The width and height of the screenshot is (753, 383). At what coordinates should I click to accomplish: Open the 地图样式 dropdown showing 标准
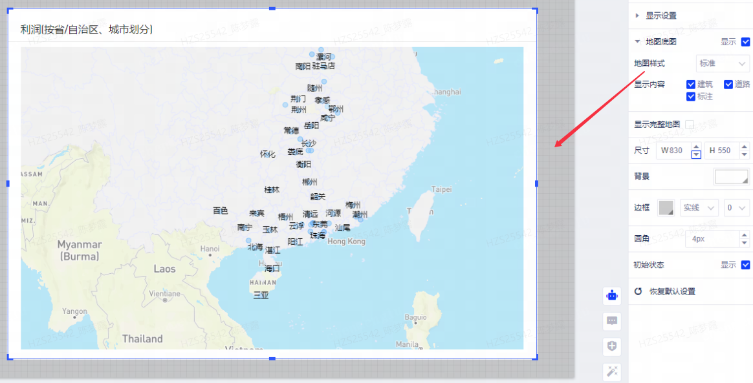coord(722,63)
